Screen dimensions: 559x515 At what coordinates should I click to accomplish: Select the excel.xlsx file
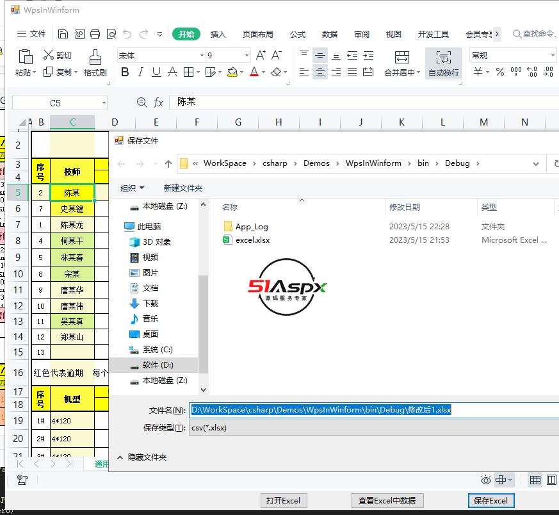click(x=252, y=240)
